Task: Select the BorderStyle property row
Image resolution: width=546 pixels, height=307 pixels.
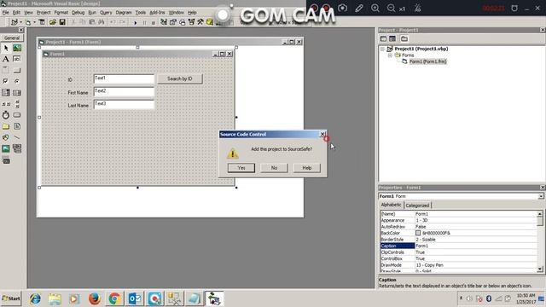Action: click(x=459, y=240)
